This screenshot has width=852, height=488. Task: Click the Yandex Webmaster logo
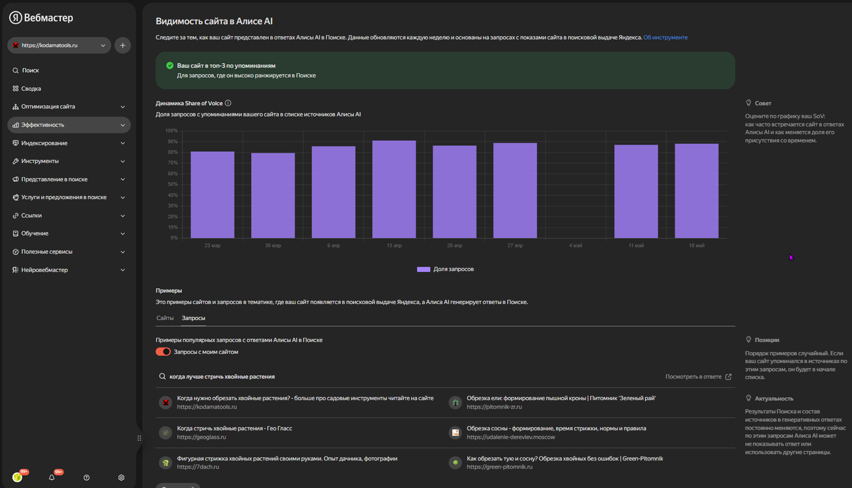(41, 18)
